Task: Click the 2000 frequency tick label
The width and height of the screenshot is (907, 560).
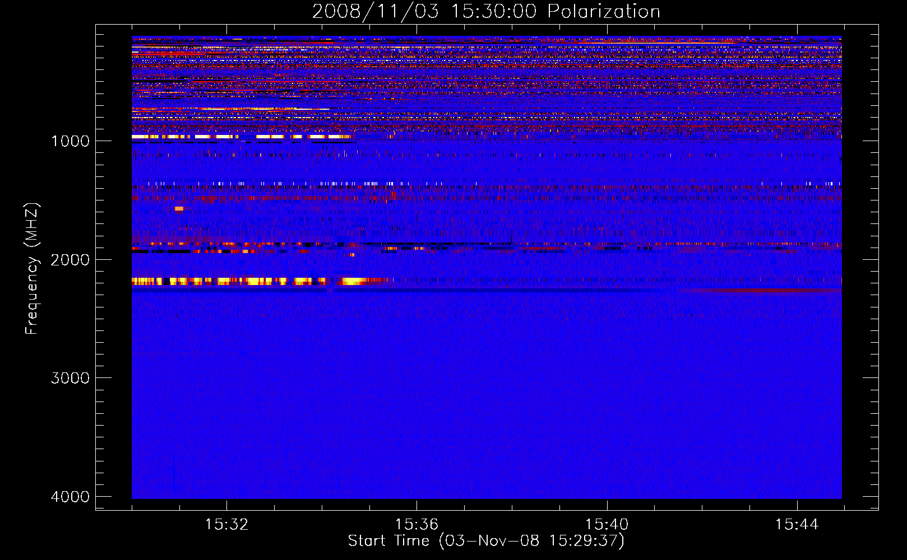Action: (x=70, y=260)
